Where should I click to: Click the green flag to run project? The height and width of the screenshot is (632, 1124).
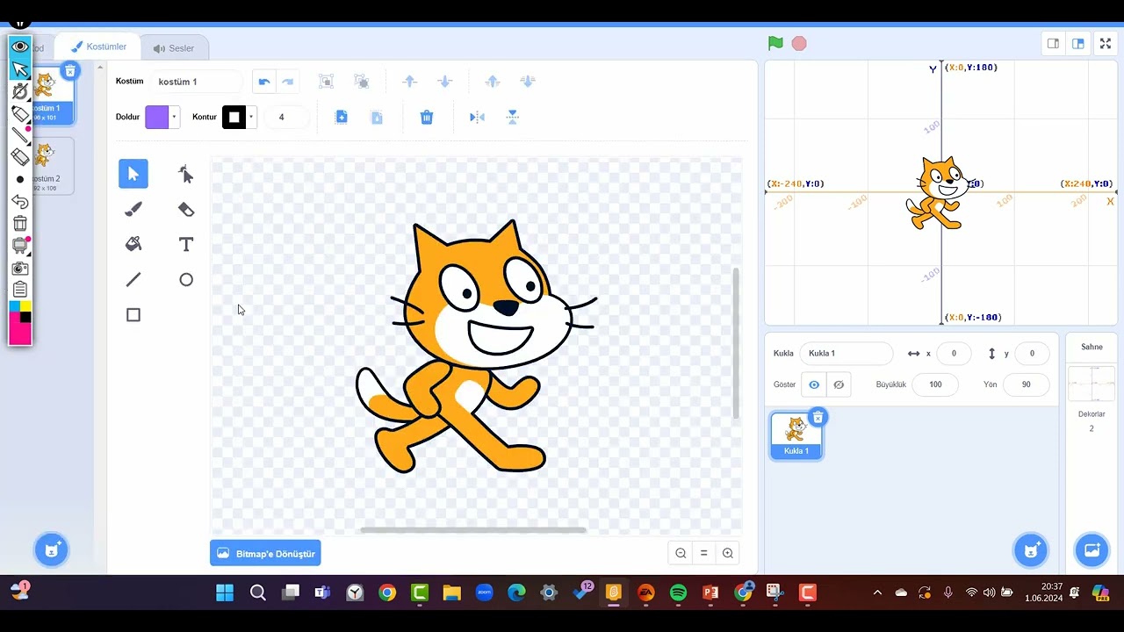(775, 43)
